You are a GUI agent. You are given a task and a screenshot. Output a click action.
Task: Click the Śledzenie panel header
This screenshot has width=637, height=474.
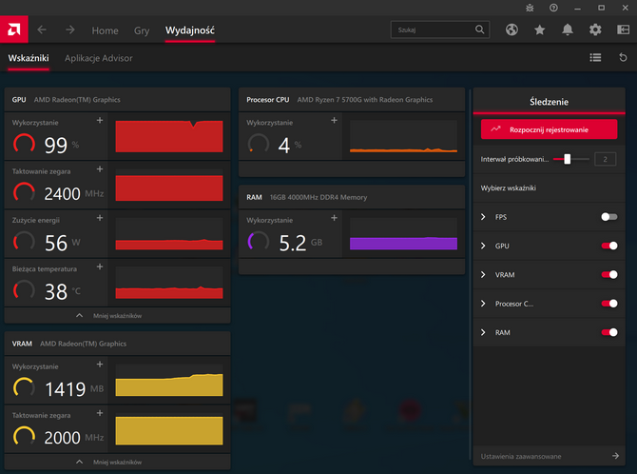pyautogui.click(x=549, y=102)
